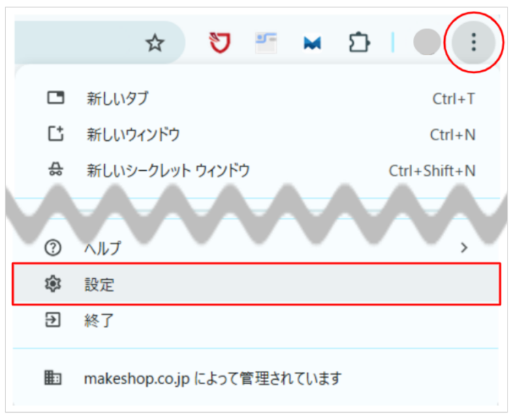The width and height of the screenshot is (513, 416).
Task: Open the Extensions puzzle piece menu
Action: pyautogui.click(x=359, y=42)
